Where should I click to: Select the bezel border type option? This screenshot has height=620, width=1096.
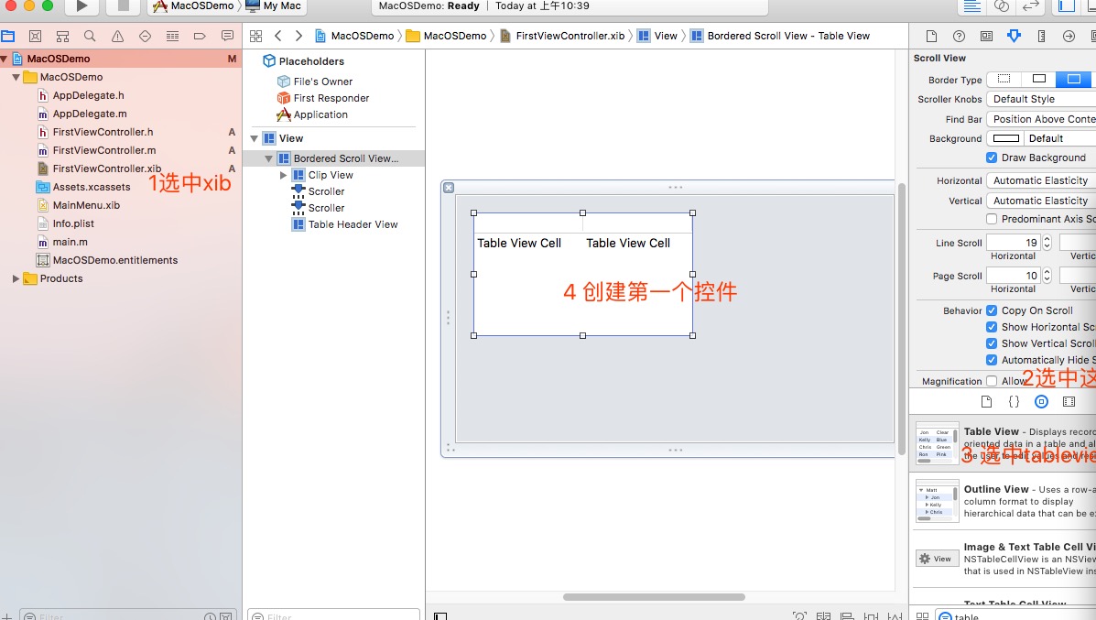(1074, 79)
